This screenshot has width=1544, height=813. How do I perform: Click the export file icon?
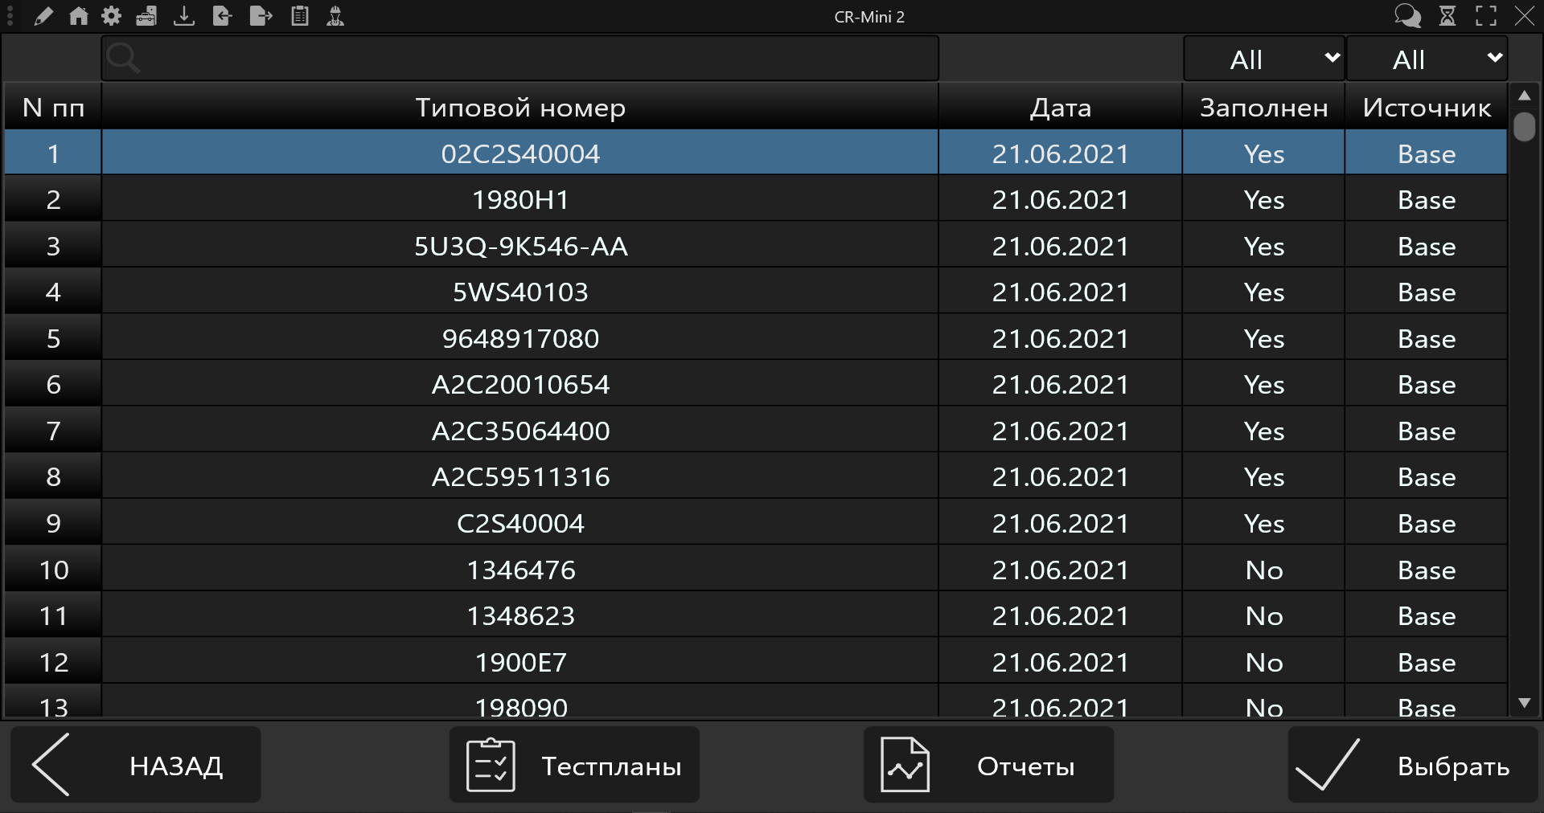261,16
